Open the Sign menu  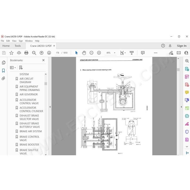(x=21, y=41)
